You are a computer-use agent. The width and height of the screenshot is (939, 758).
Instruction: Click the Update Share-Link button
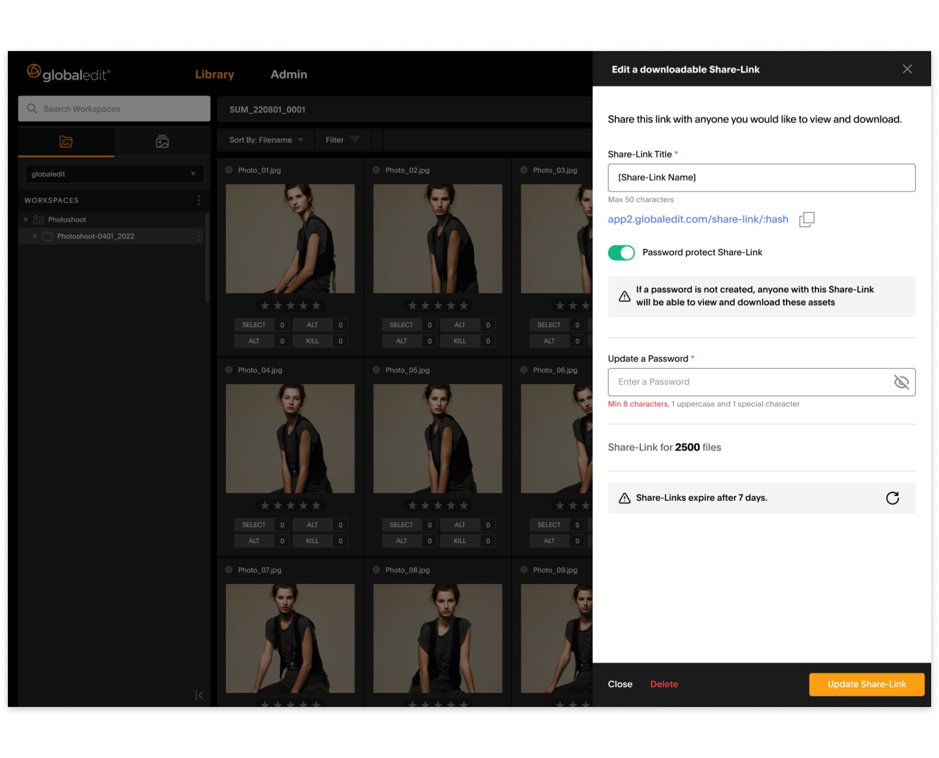coord(866,684)
